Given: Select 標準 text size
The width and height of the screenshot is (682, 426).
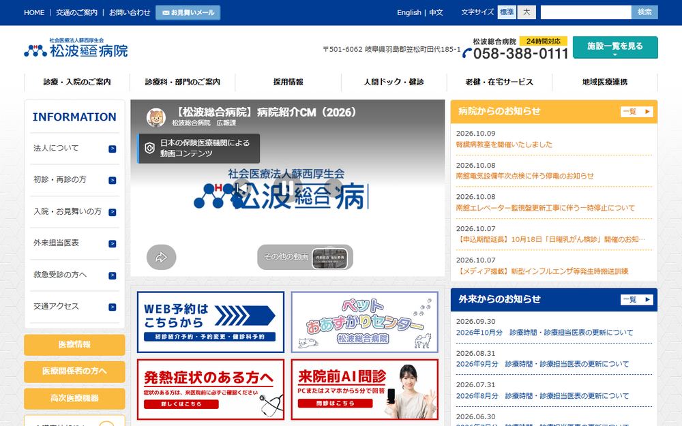Looking at the screenshot, I should (507, 12).
